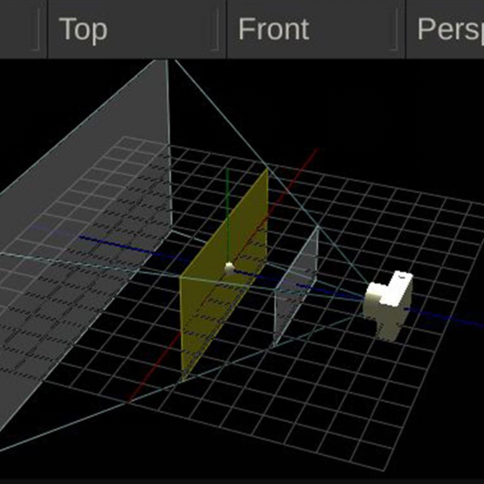
Task: Select the white camera model
Action: click(388, 306)
